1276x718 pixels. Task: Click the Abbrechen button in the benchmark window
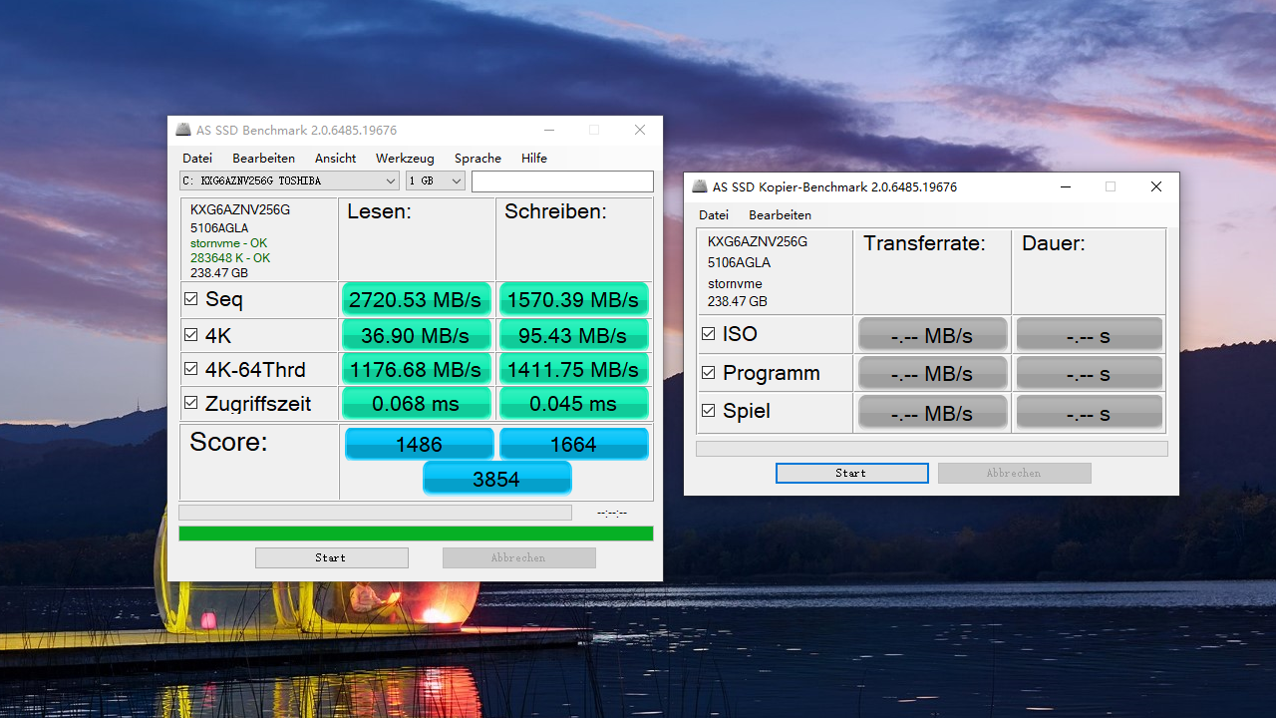click(518, 557)
